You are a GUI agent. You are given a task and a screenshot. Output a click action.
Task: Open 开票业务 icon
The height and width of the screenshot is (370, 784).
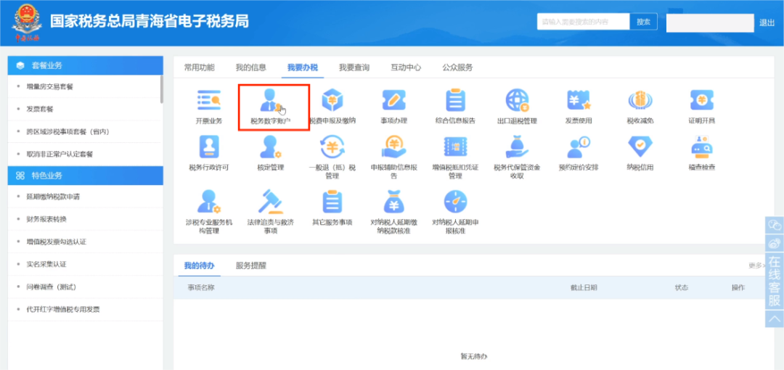click(x=209, y=101)
